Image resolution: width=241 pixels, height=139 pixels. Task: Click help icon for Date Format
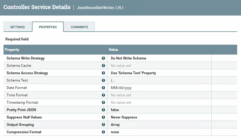pos(103,88)
